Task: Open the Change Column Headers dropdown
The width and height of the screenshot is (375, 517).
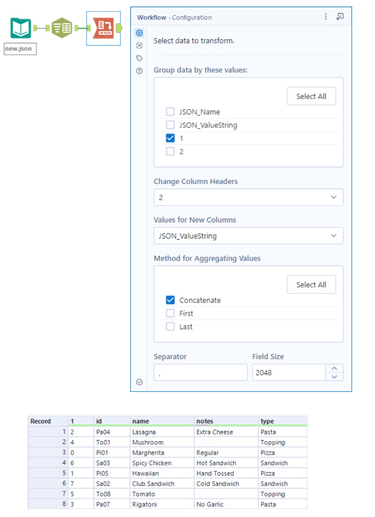Action: tap(248, 197)
